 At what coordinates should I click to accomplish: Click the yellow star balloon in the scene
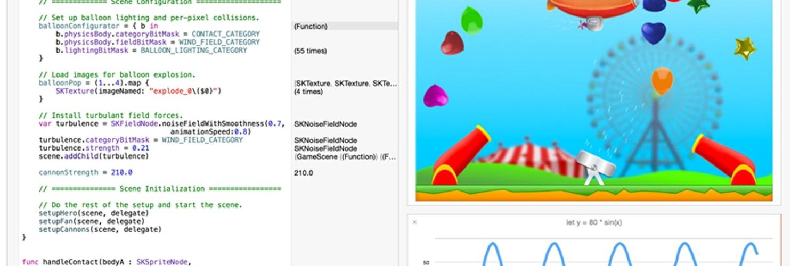tap(745, 48)
